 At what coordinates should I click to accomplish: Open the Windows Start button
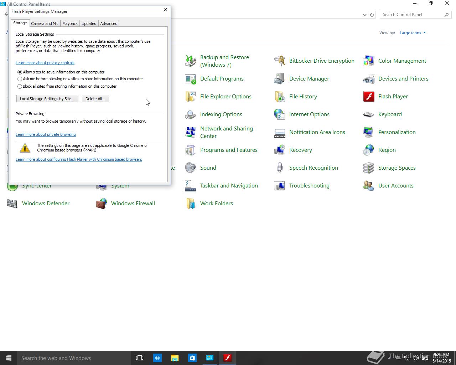pos(9,358)
